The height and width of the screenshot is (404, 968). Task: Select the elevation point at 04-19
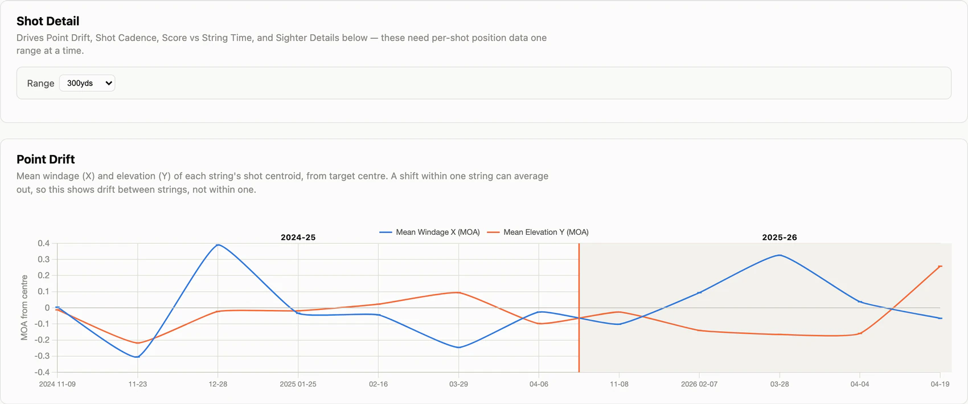click(940, 266)
